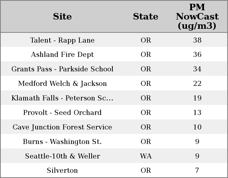The image size is (228, 178).
Task: Click the State column header
Action: point(145,17)
